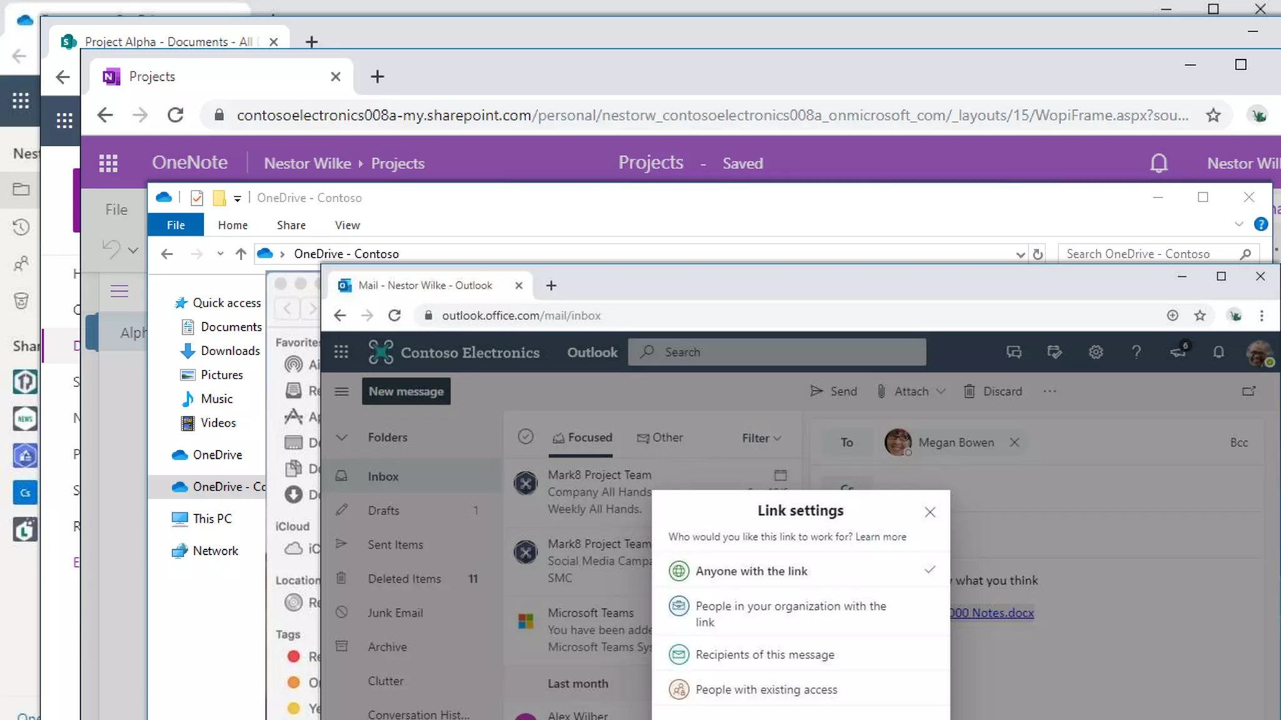Toggle the Outlook hamburger navigation menu
The height and width of the screenshot is (720, 1281).
pos(342,391)
